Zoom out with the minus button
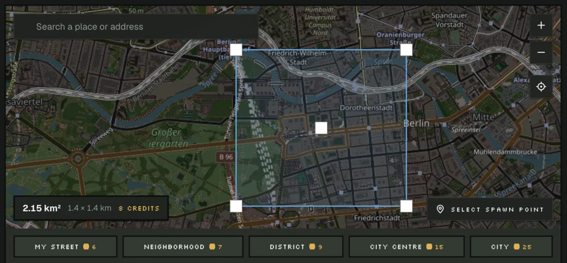The height and width of the screenshot is (263, 567). point(541,53)
